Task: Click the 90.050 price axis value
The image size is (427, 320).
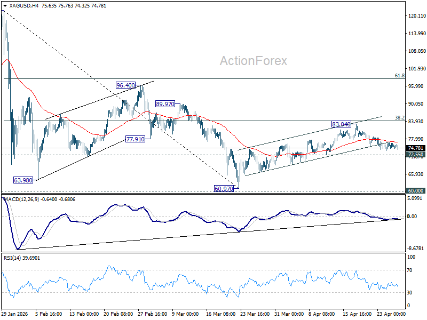Action: [417, 103]
